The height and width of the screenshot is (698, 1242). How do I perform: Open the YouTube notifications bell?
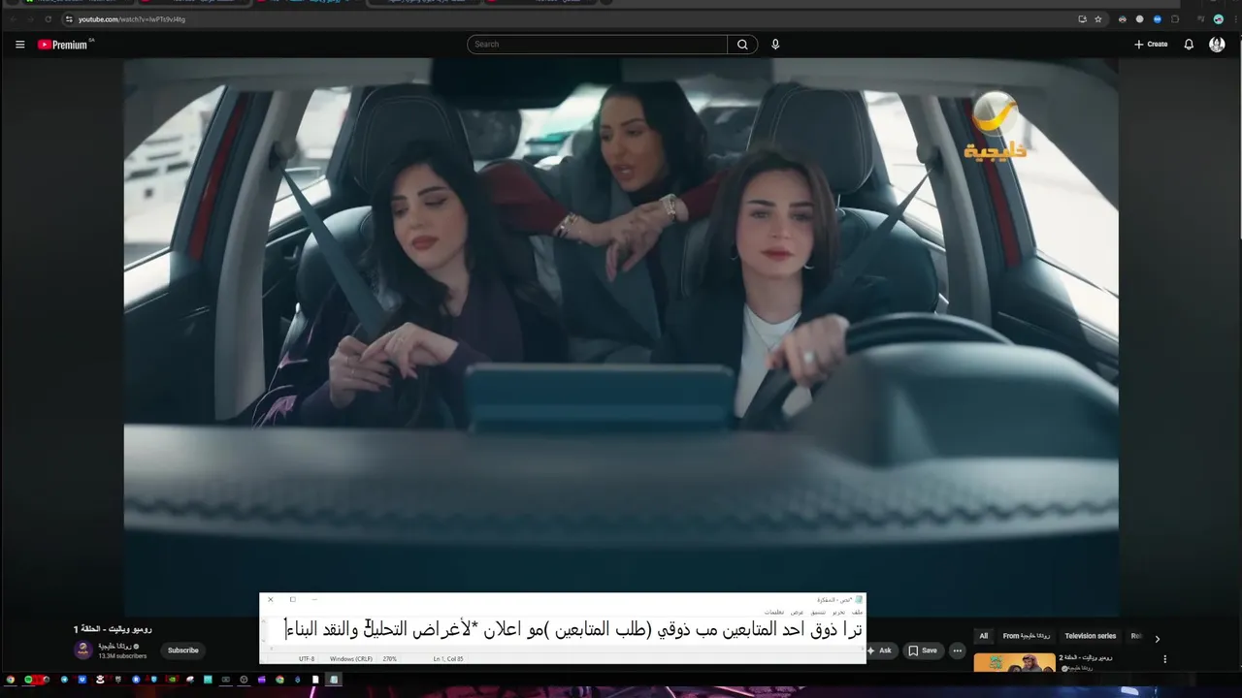1189,45
